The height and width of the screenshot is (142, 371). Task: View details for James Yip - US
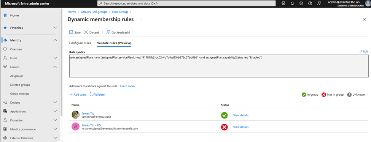pos(241,127)
